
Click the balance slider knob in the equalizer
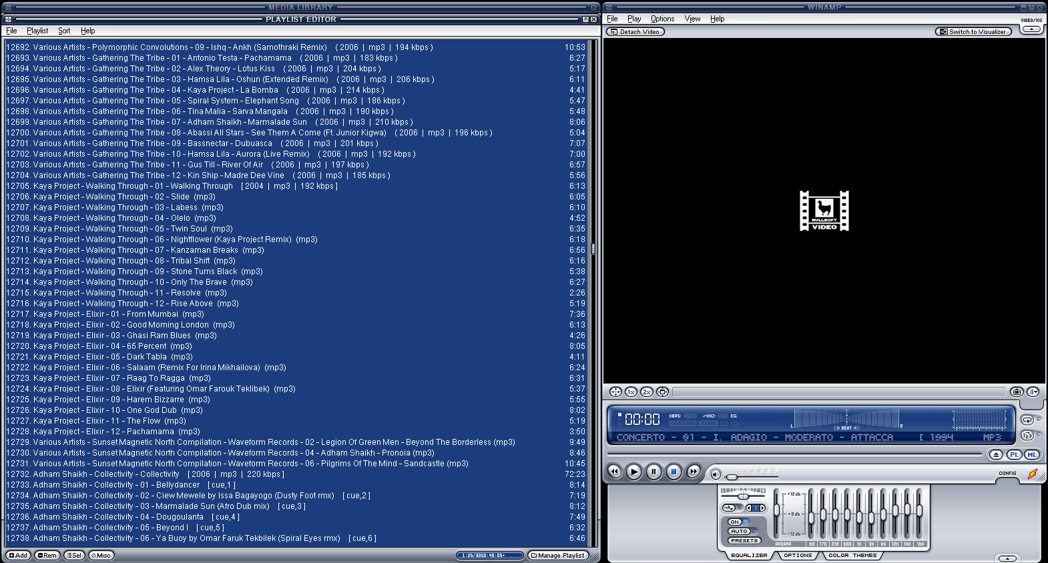[x=743, y=497]
